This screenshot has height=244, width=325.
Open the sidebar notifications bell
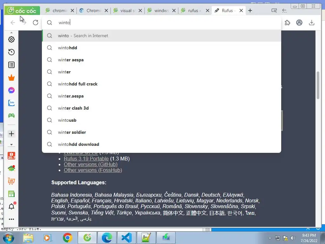12,206
